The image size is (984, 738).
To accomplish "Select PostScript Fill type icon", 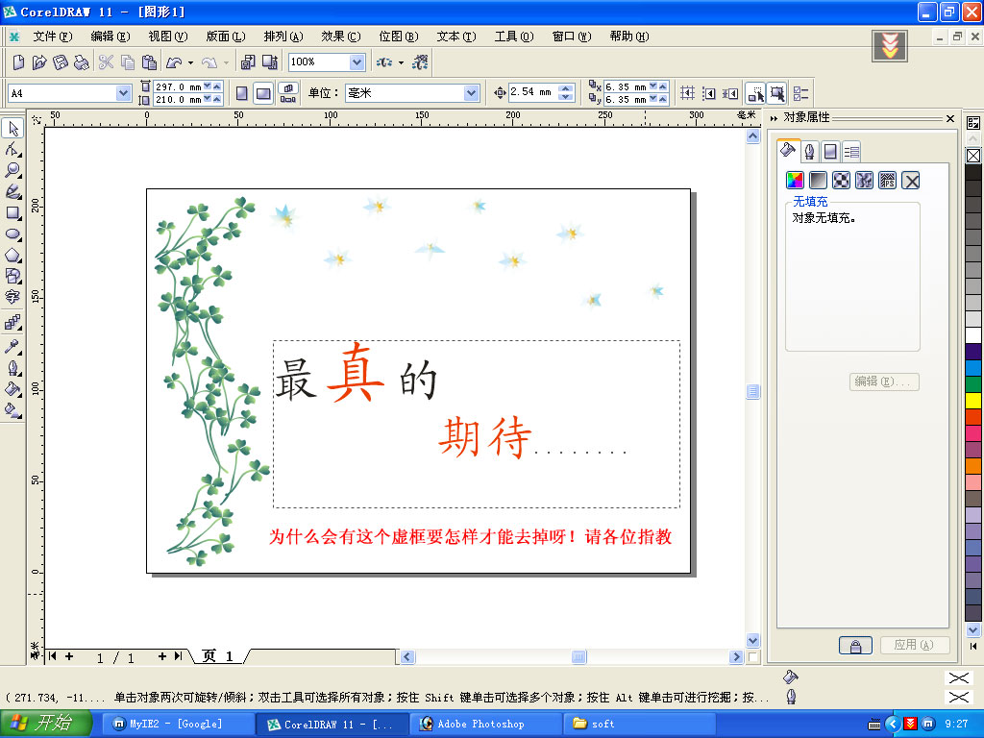I will (887, 181).
